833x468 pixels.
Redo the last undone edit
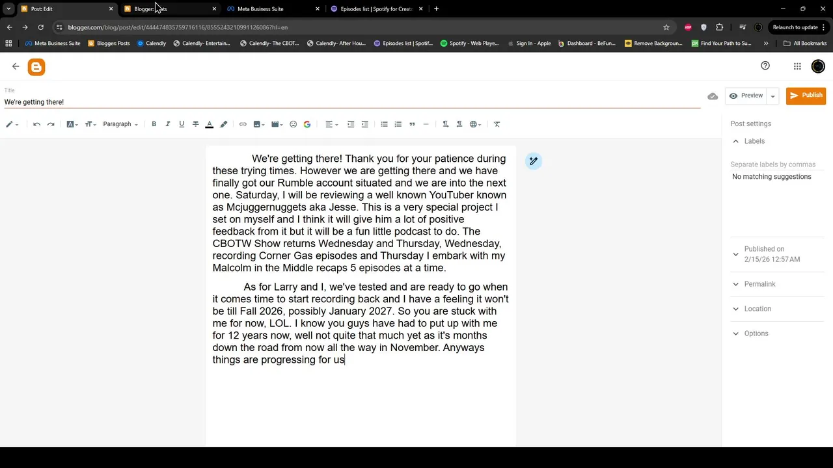click(x=51, y=124)
